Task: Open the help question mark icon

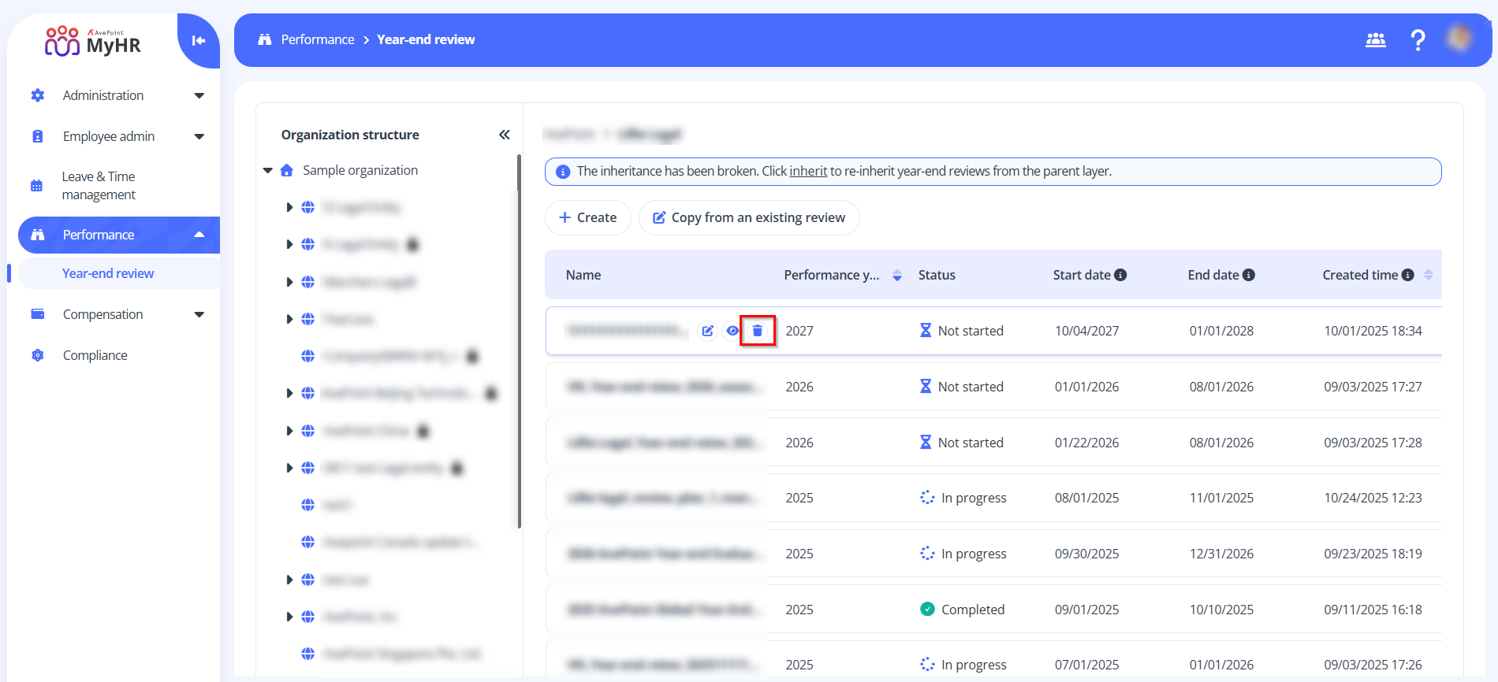Action: coord(1418,40)
